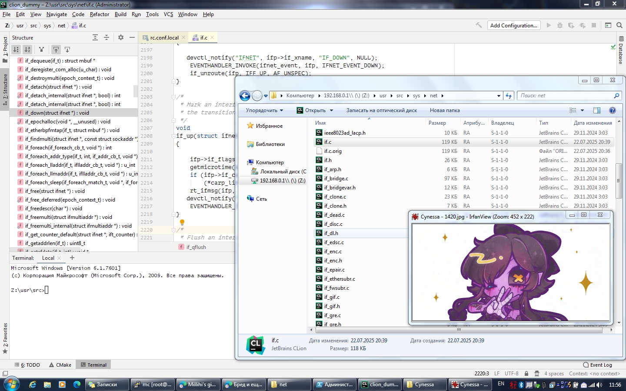
Task: Toggle Sort by Visibility in Structure panel
Action: click(16, 50)
